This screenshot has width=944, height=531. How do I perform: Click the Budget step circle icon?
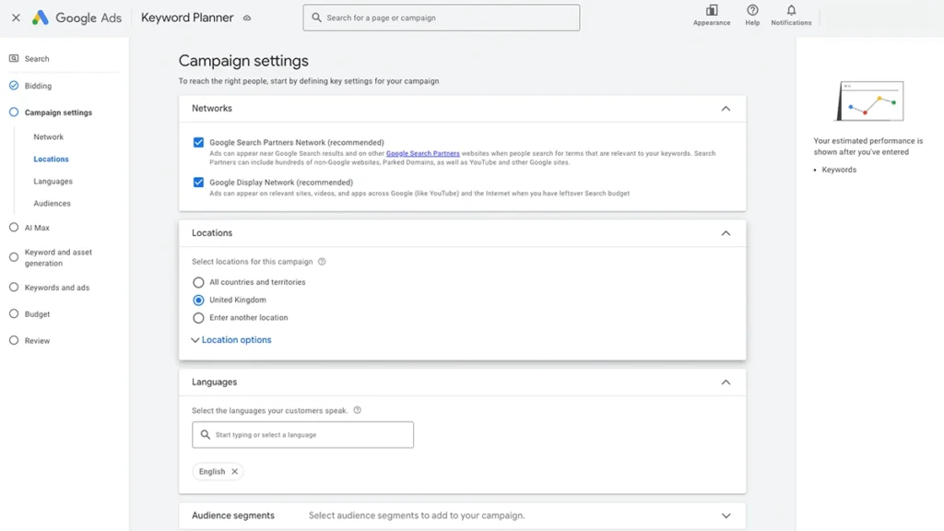click(14, 313)
